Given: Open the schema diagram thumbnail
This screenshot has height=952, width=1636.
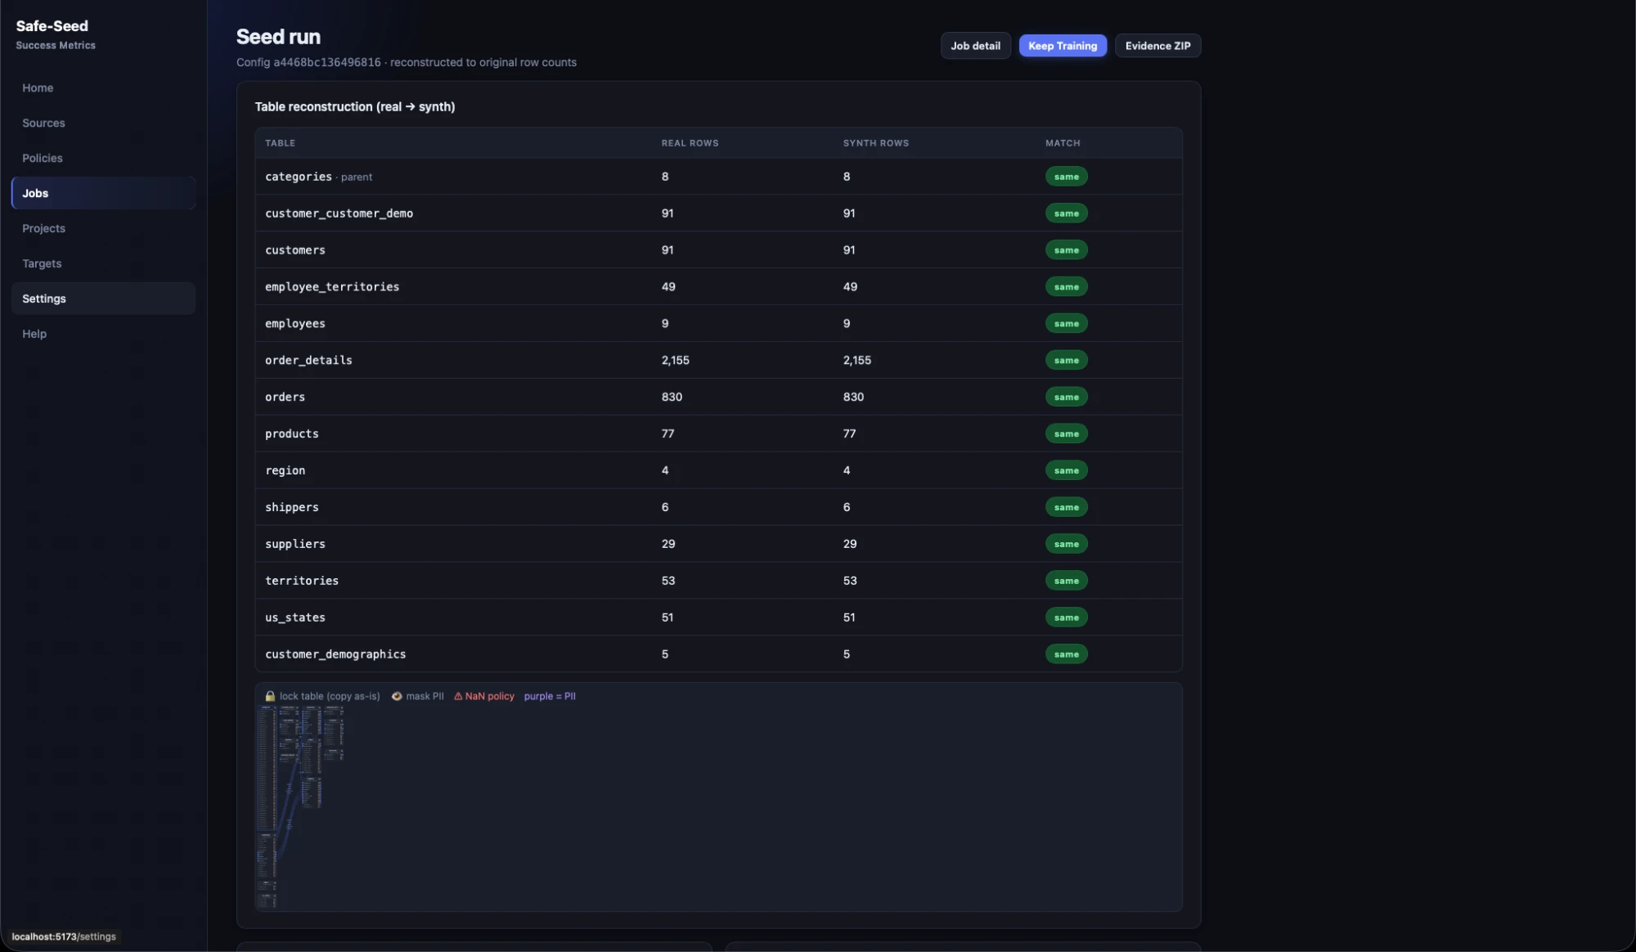Looking at the screenshot, I should pyautogui.click(x=300, y=806).
